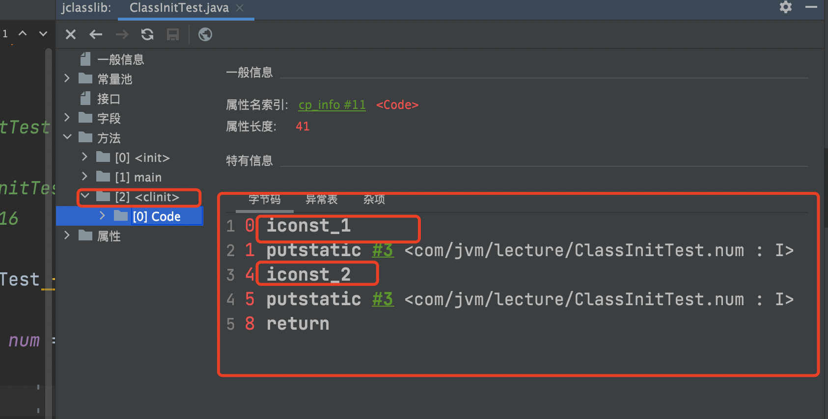This screenshot has height=419, width=828.
Task: Click the iconst_2 bytecode instruction
Action: [x=308, y=275]
